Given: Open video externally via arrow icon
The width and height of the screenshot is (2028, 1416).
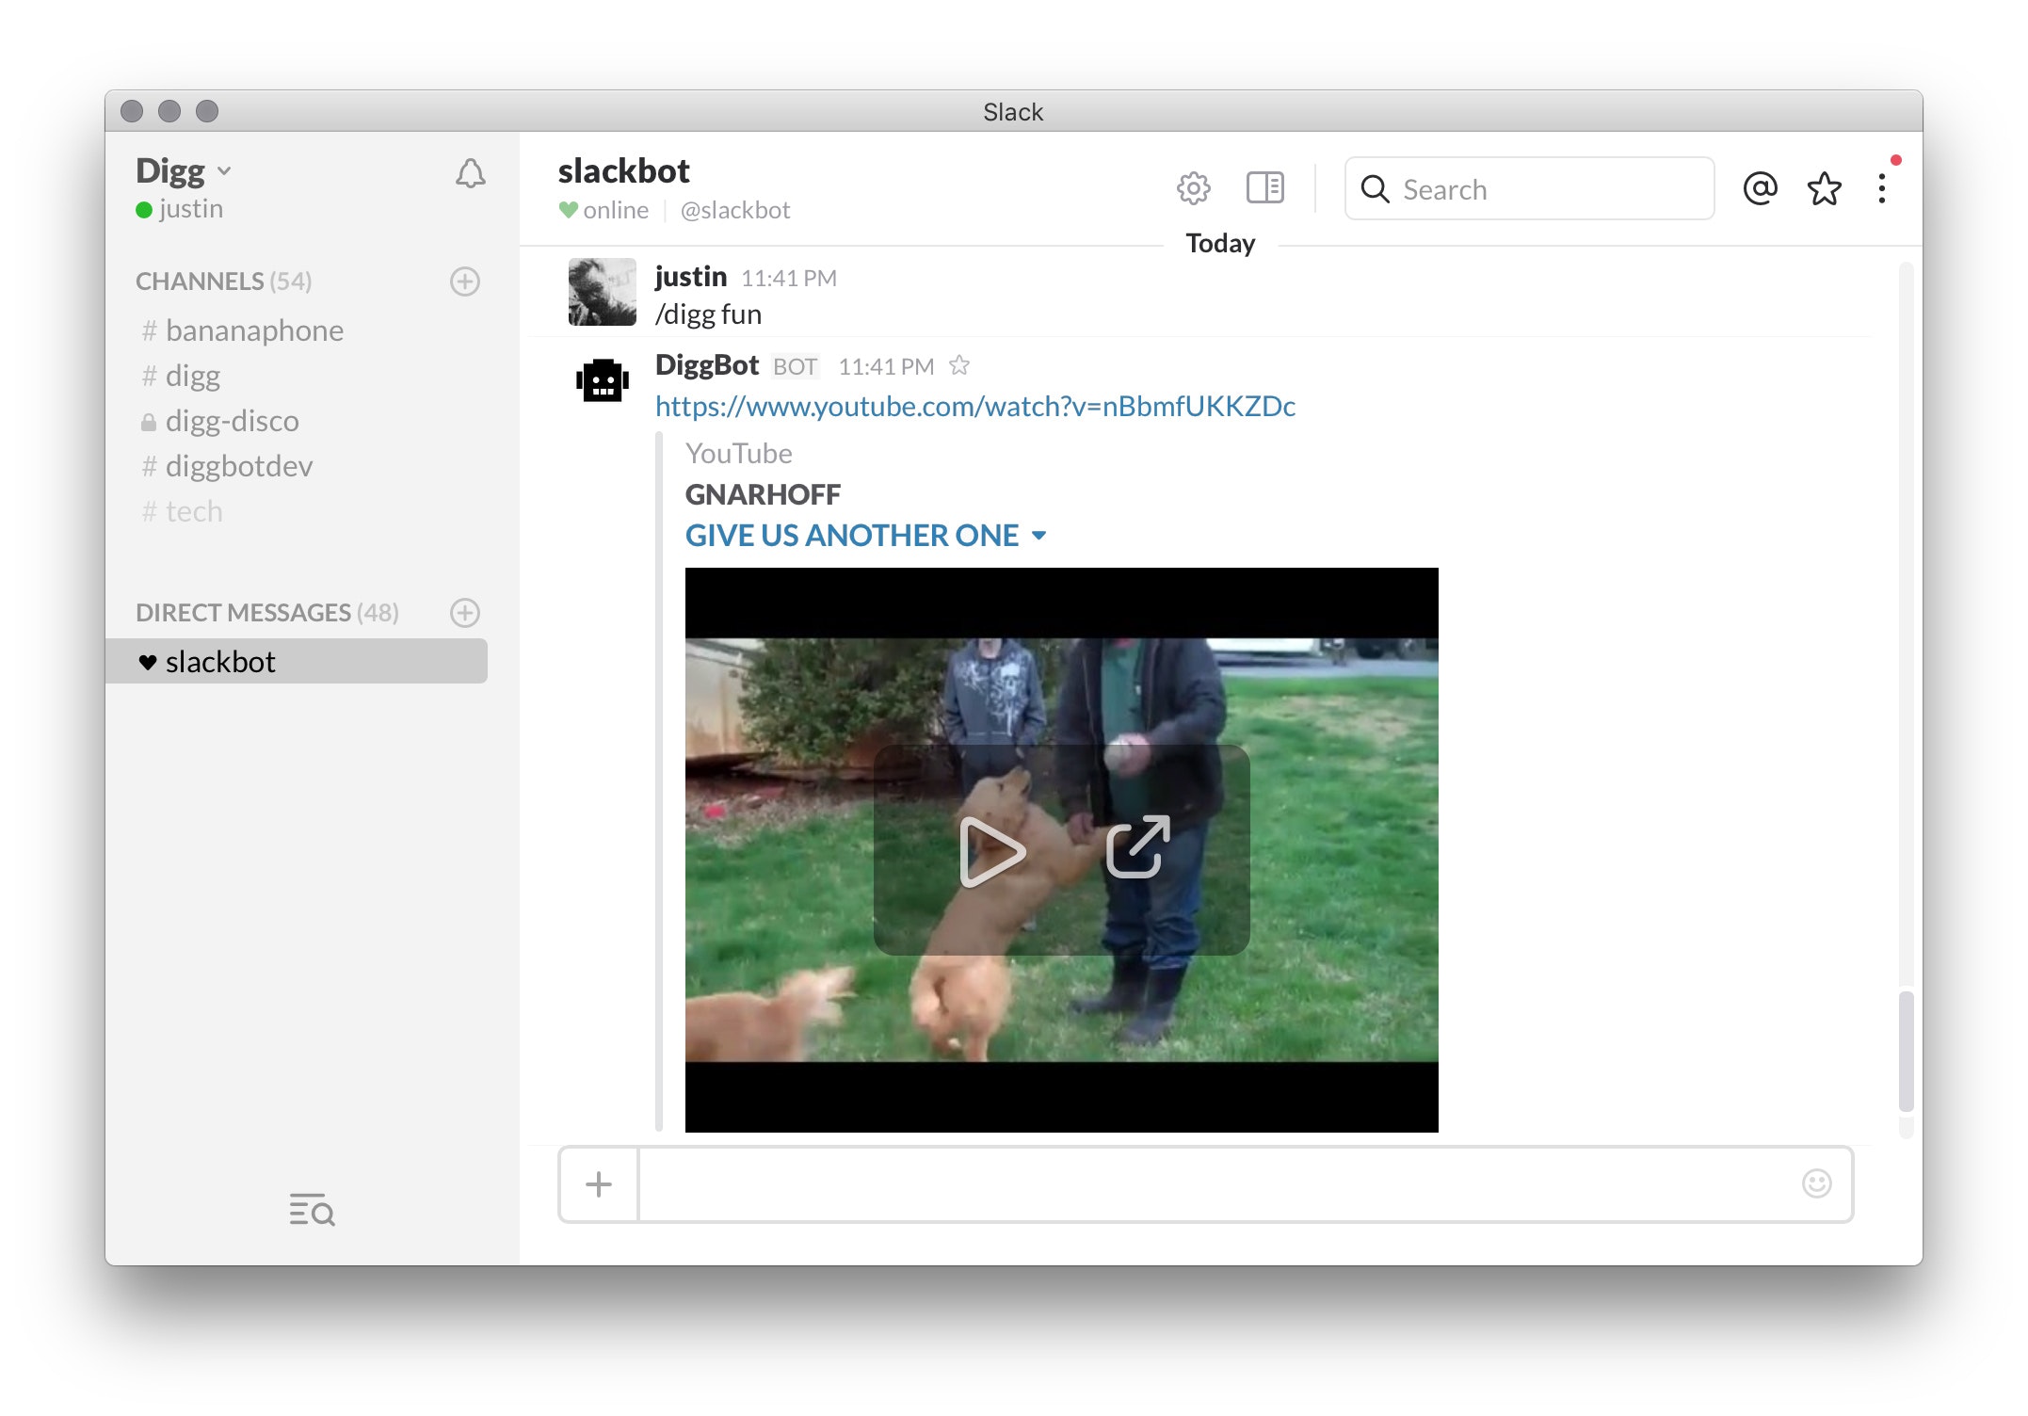Looking at the screenshot, I should (x=1137, y=847).
